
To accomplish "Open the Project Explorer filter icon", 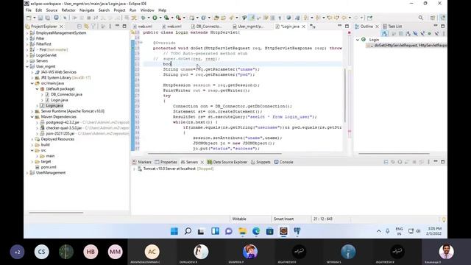I will 93,26.
